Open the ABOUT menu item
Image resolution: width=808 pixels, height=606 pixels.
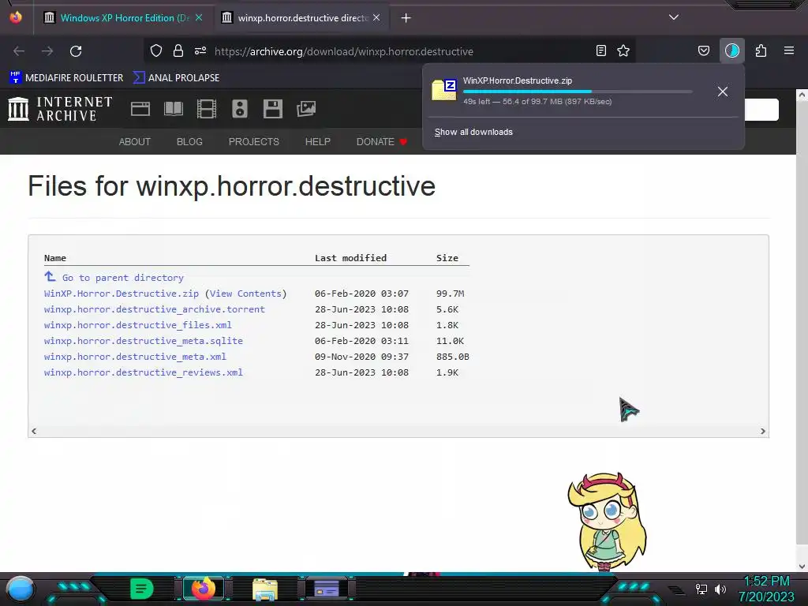pyautogui.click(x=134, y=142)
